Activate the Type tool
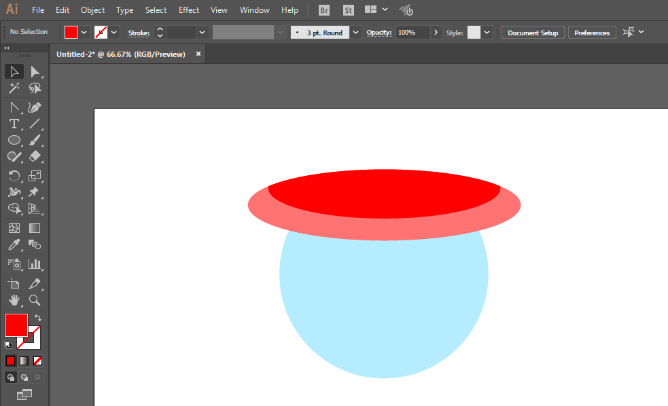The height and width of the screenshot is (406, 668). click(14, 124)
